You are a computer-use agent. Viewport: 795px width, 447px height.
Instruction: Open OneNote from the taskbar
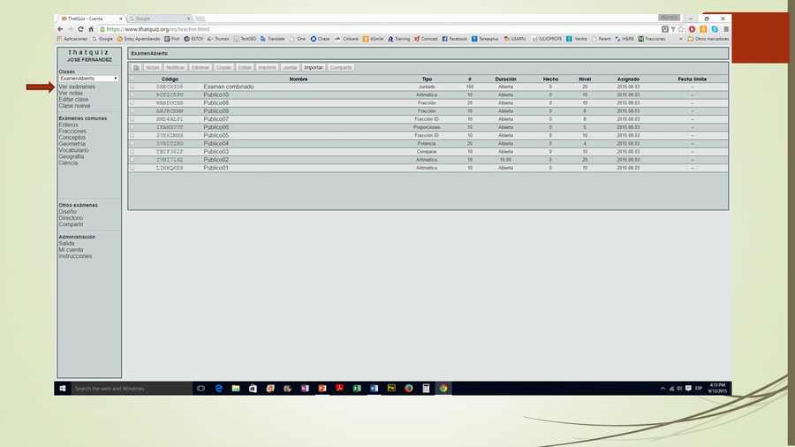point(305,388)
